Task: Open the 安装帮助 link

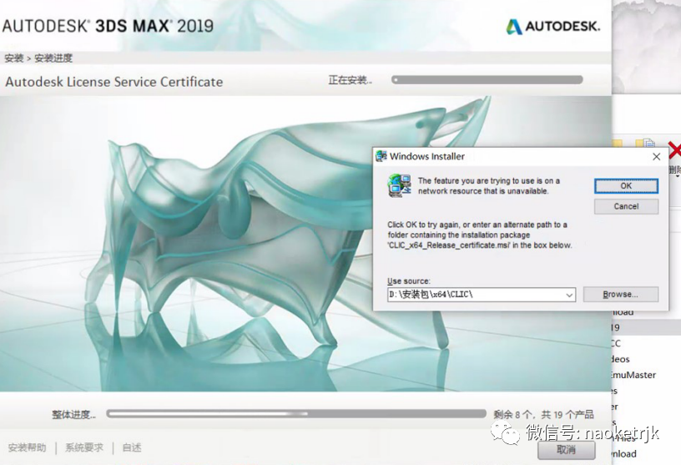Action: point(27,447)
